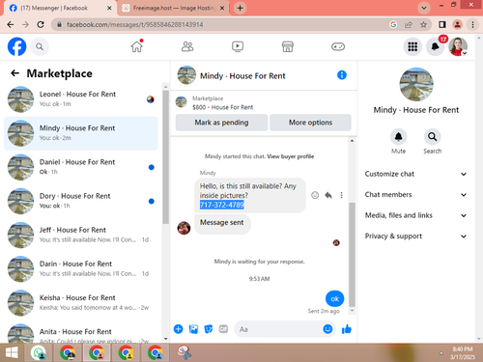Reply to Mindy's message arrow icon
Image resolution: width=483 pixels, height=362 pixels.
328,195
